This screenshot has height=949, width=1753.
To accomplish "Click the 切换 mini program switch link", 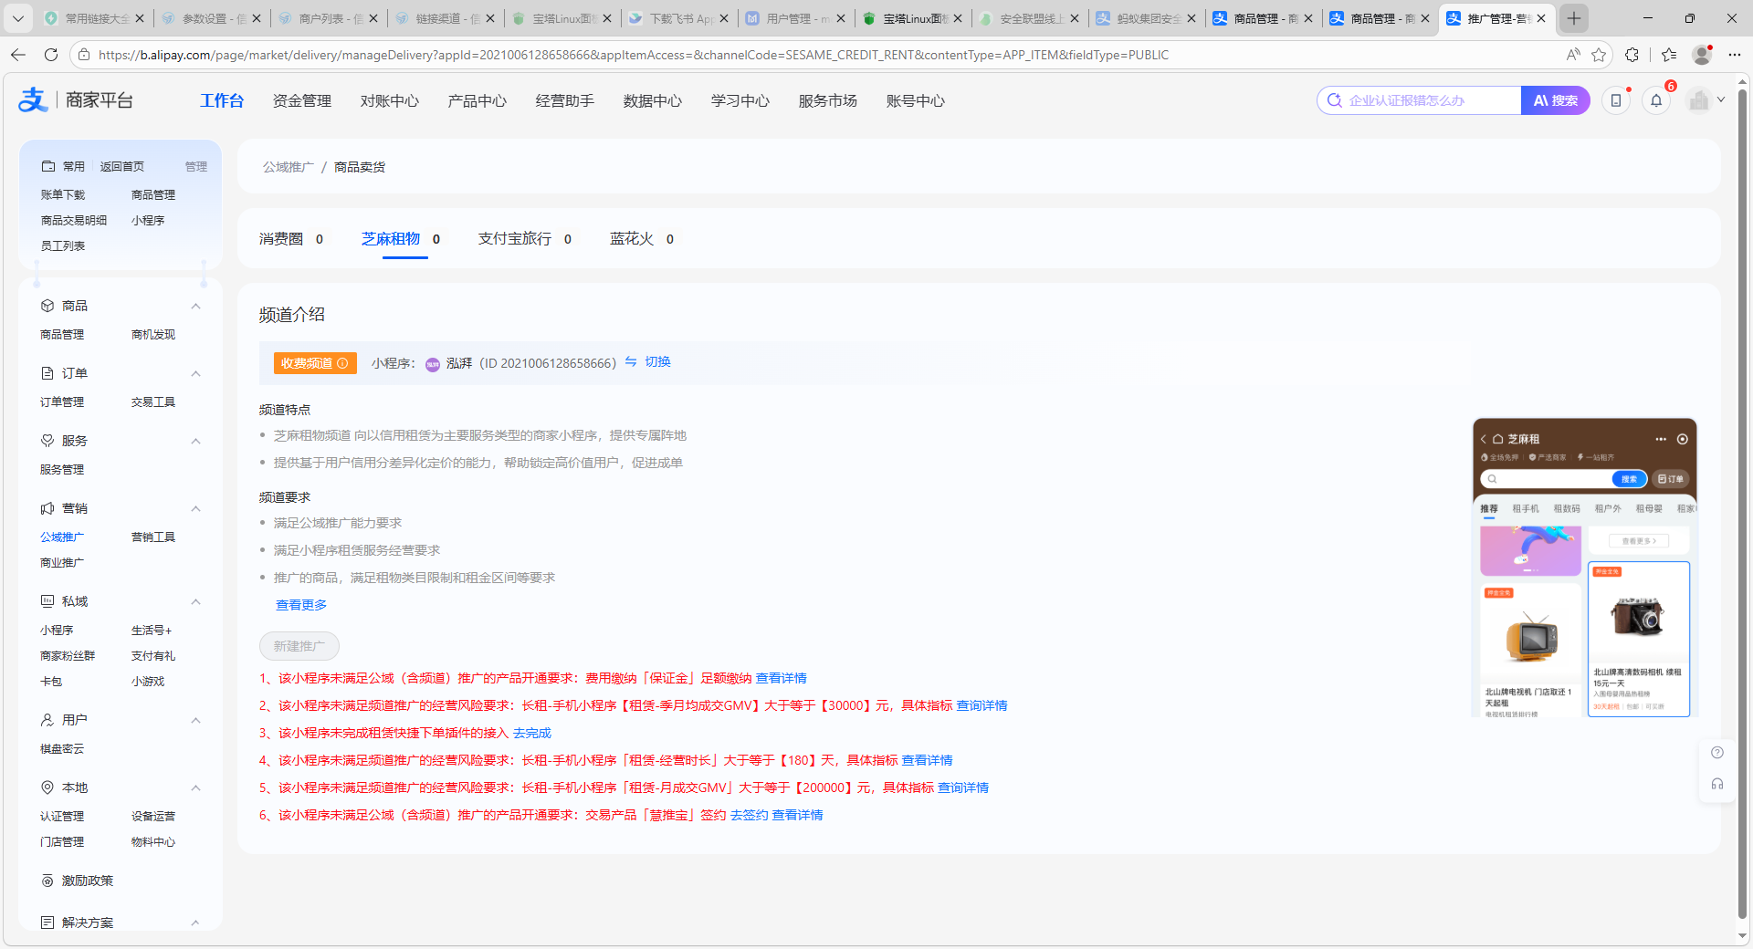I will click(656, 362).
